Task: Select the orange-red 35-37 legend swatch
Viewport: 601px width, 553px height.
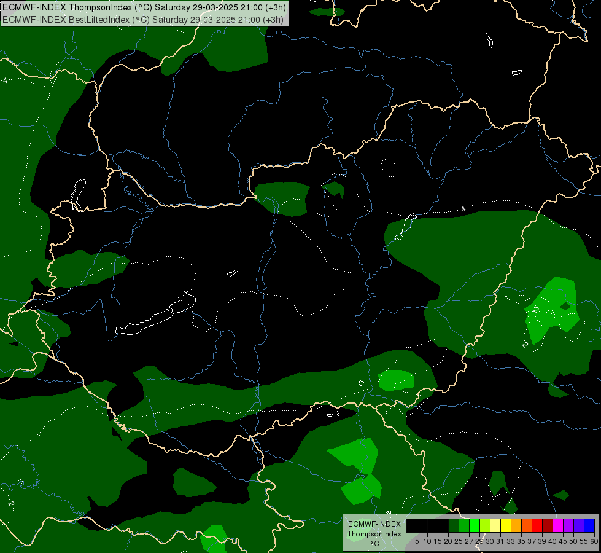Action: pyautogui.click(x=527, y=525)
